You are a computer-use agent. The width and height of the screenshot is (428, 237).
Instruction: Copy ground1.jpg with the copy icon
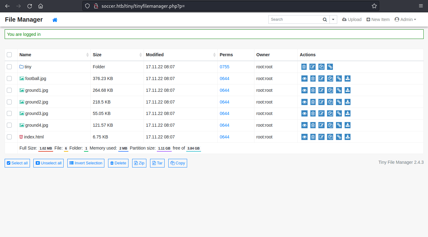pyautogui.click(x=330, y=90)
